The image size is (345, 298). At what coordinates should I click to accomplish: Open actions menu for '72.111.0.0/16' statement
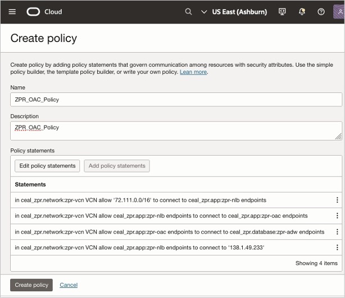point(337,200)
